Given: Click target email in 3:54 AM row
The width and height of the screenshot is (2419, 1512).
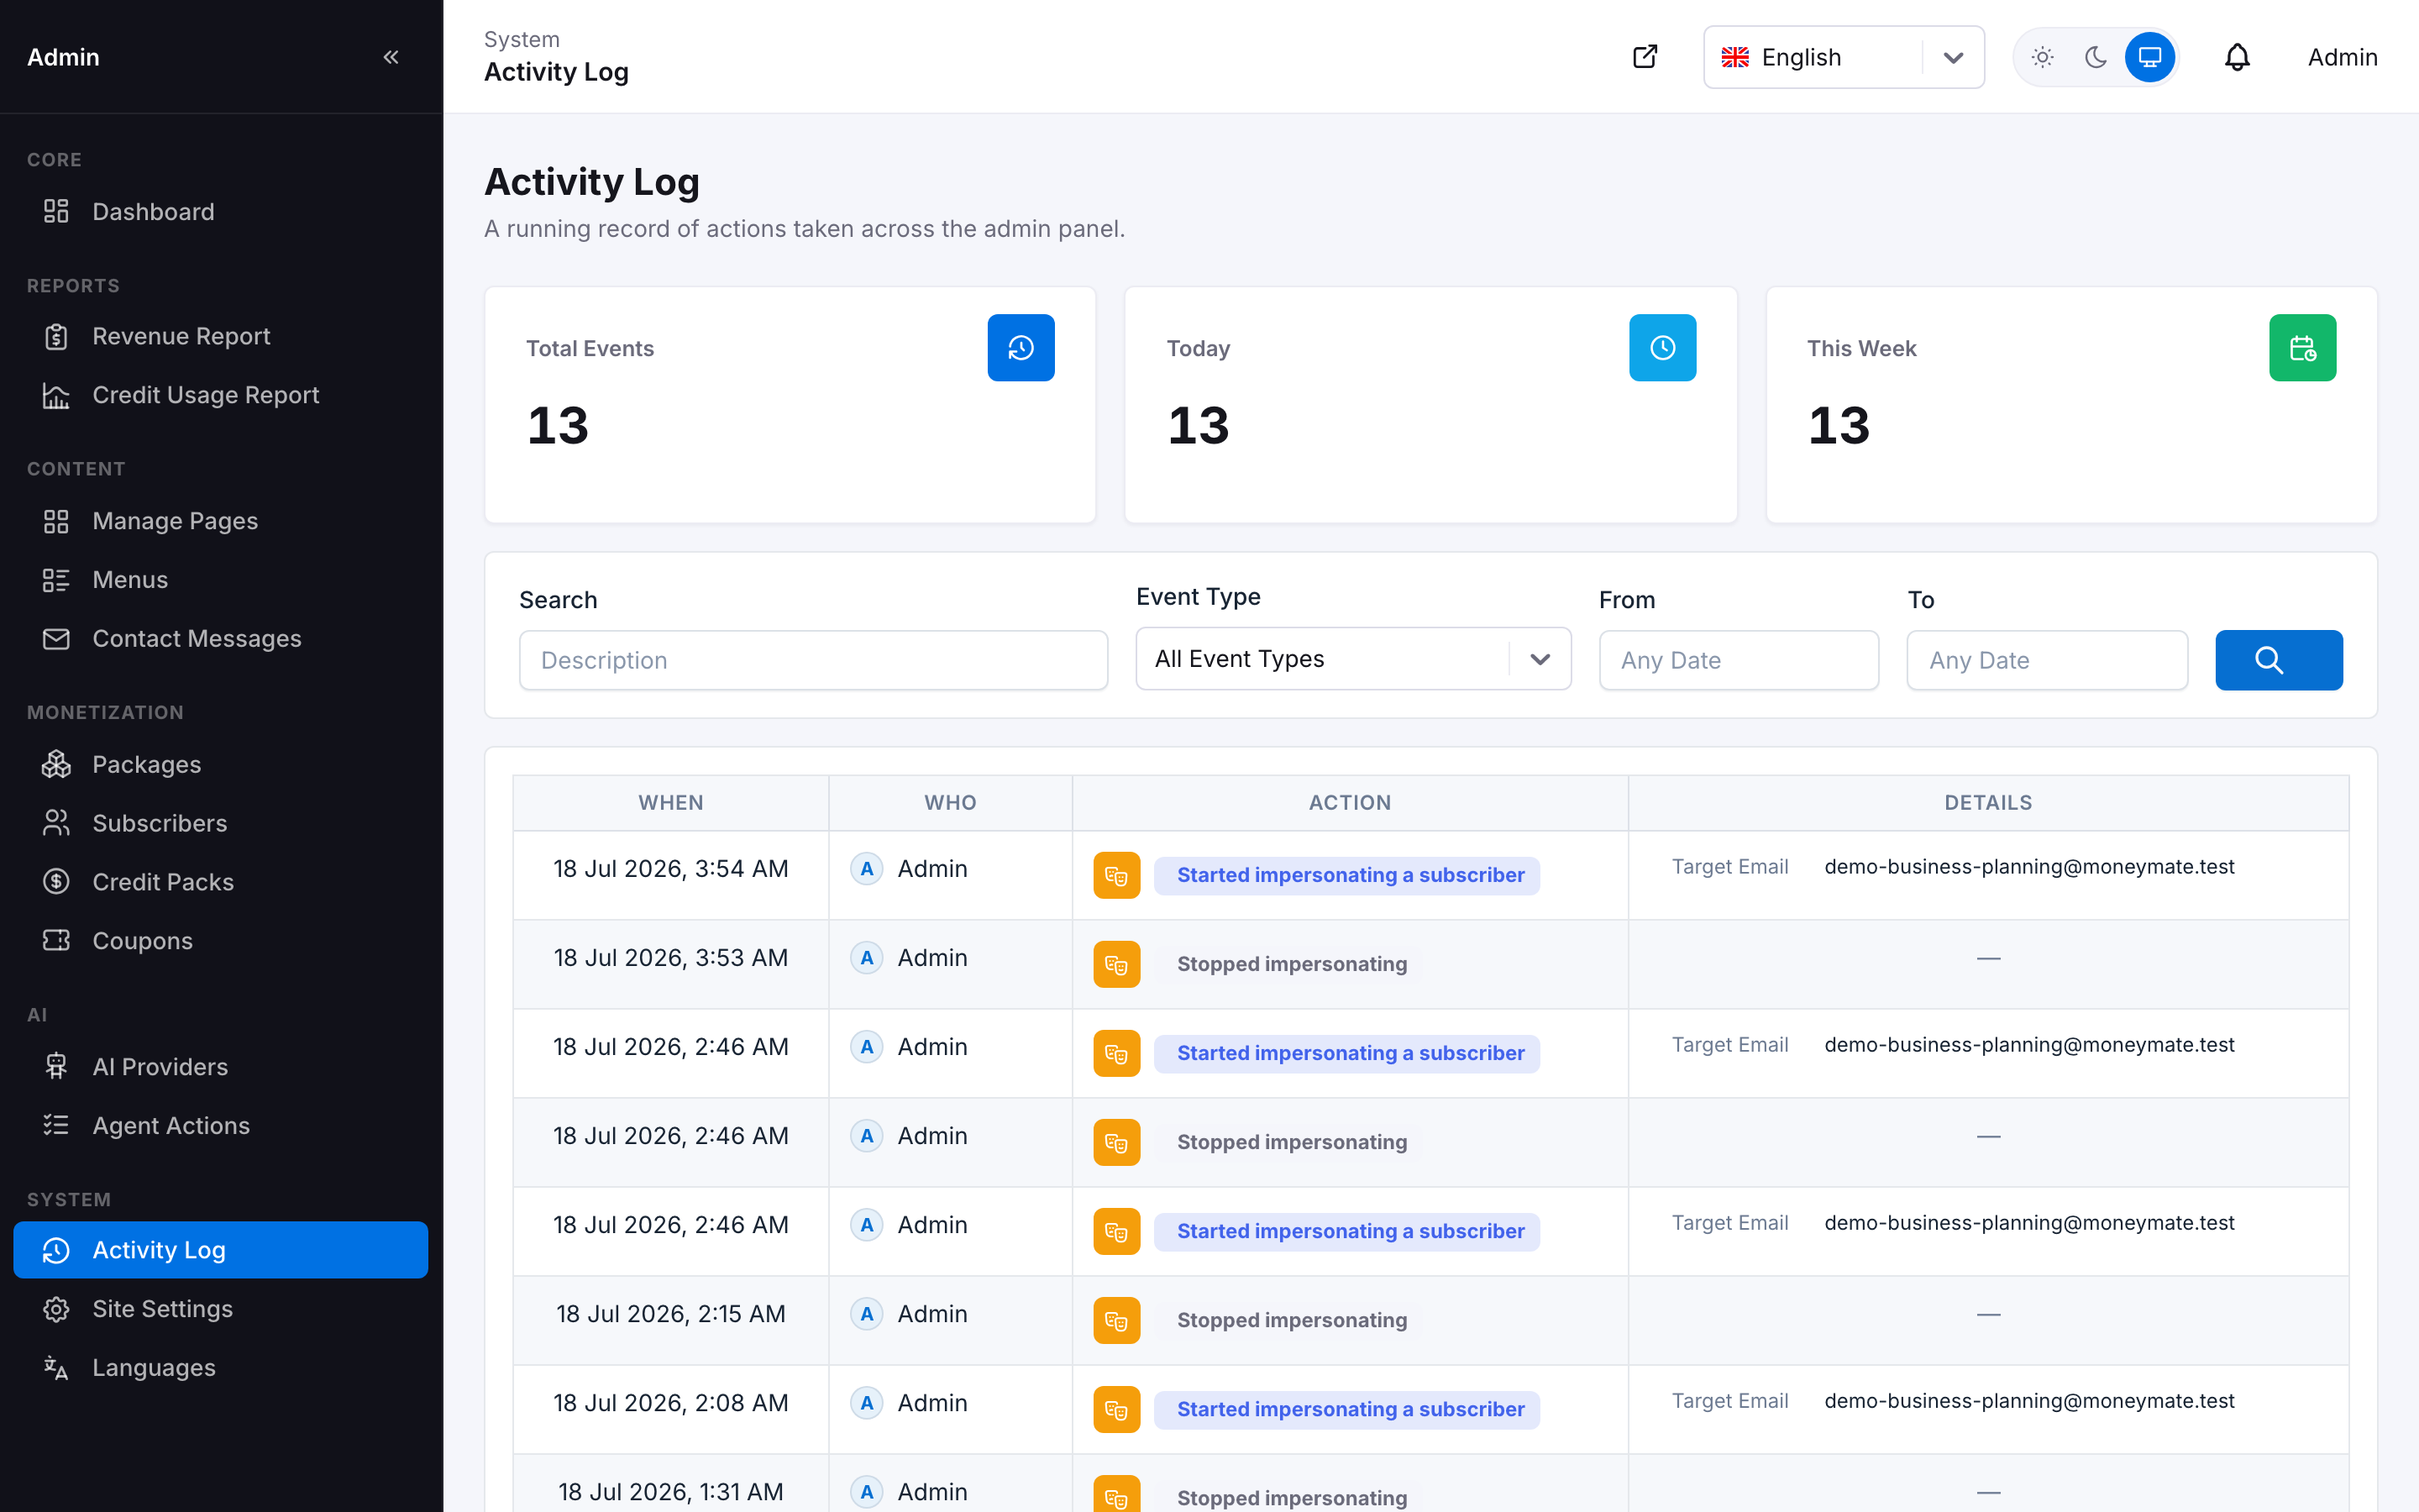Looking at the screenshot, I should 2028,867.
